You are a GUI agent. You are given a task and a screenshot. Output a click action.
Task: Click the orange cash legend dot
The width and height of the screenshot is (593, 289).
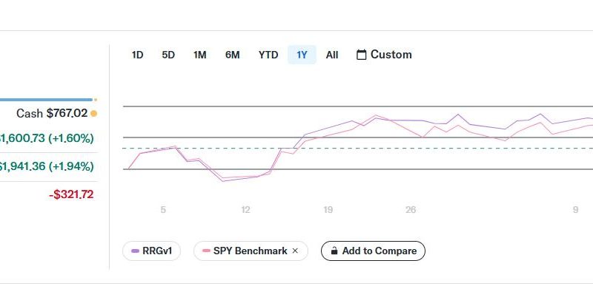[x=94, y=113]
